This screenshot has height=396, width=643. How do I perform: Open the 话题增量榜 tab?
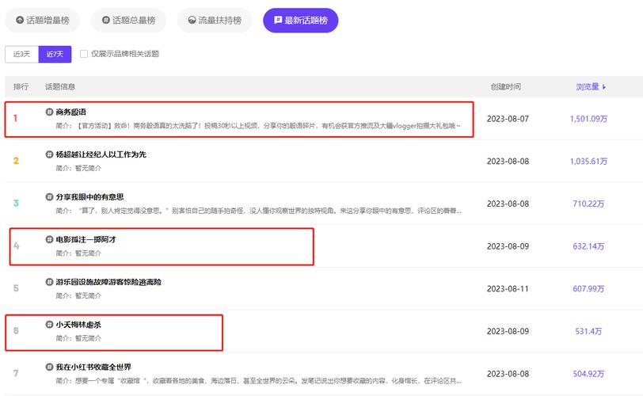pos(42,20)
